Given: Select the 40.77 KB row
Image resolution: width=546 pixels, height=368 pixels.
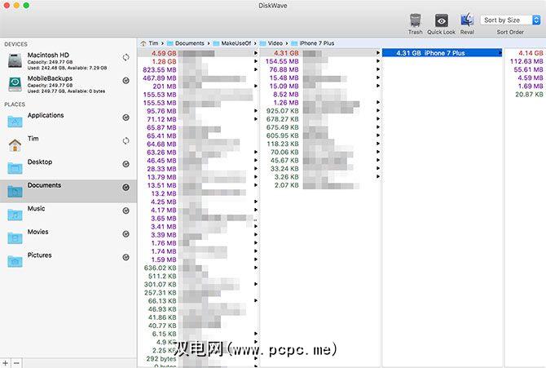Looking at the screenshot, I should pos(199,326).
